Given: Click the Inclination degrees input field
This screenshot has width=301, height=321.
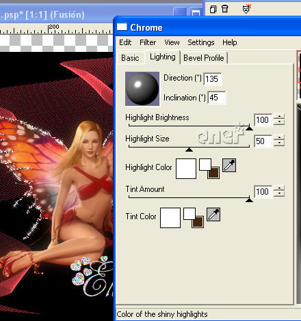Looking at the screenshot, I should 217,98.
